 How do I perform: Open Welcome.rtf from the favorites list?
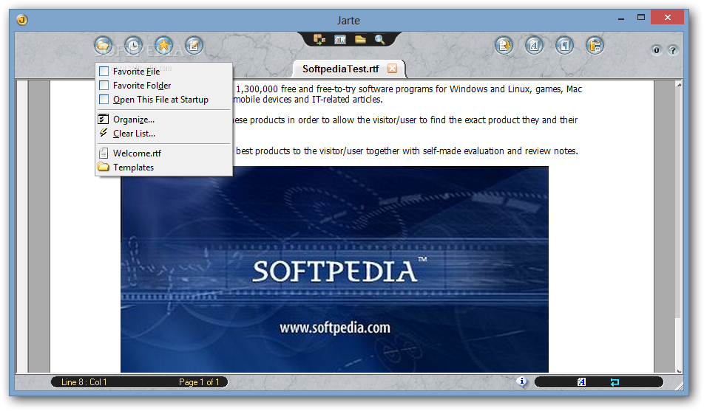pos(164,153)
